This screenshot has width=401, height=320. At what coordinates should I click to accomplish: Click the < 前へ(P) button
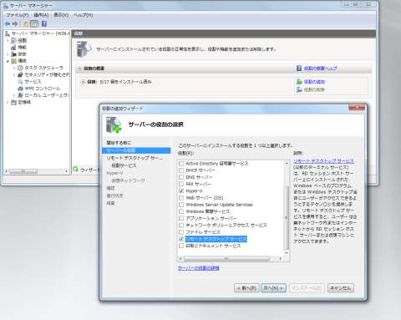(x=246, y=288)
